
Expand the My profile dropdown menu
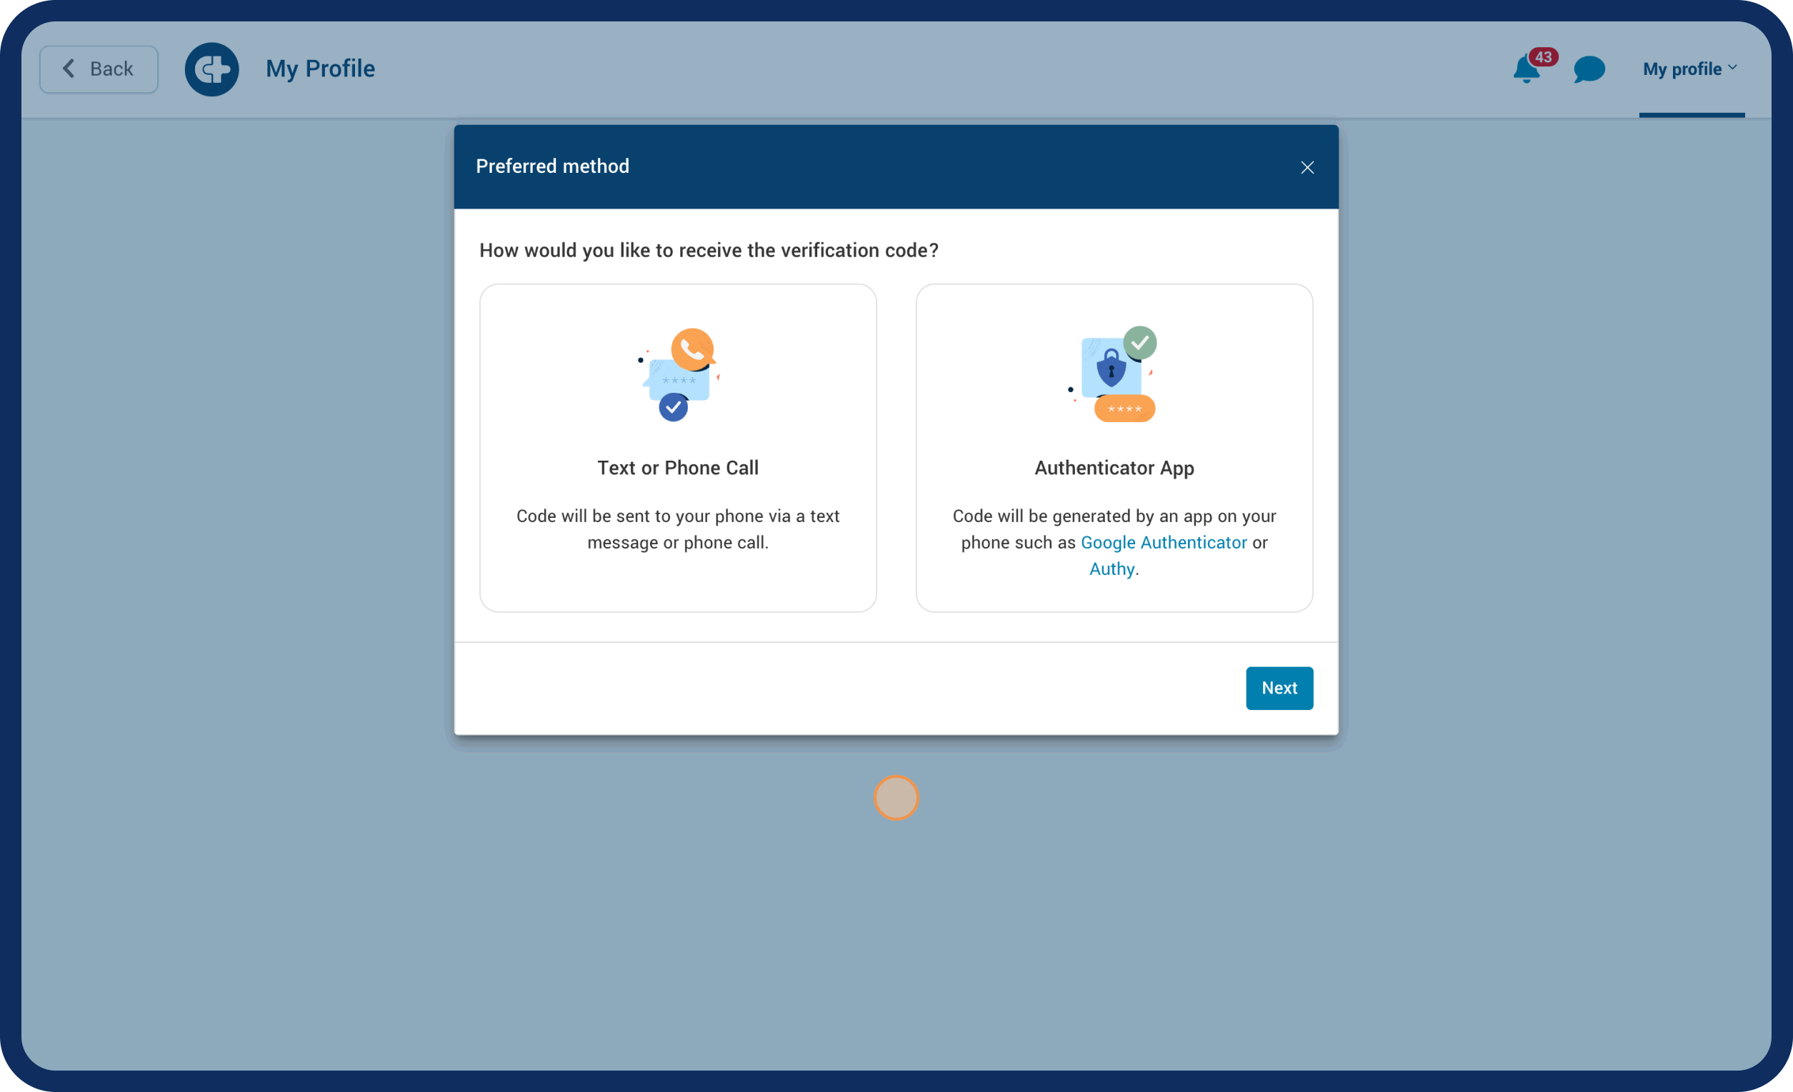pyautogui.click(x=1682, y=69)
